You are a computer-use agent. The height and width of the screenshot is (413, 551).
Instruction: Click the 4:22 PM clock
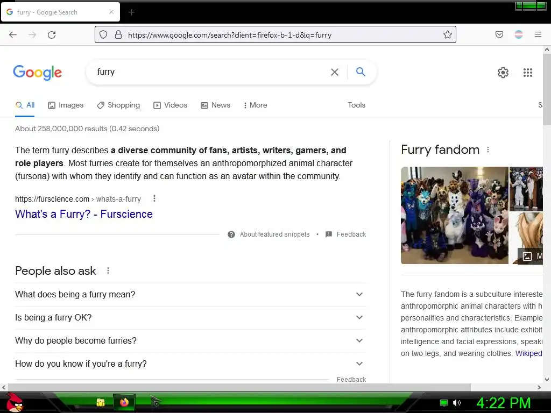click(503, 403)
